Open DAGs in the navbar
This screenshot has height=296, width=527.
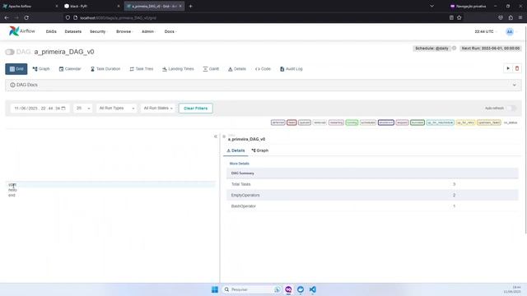[51, 31]
